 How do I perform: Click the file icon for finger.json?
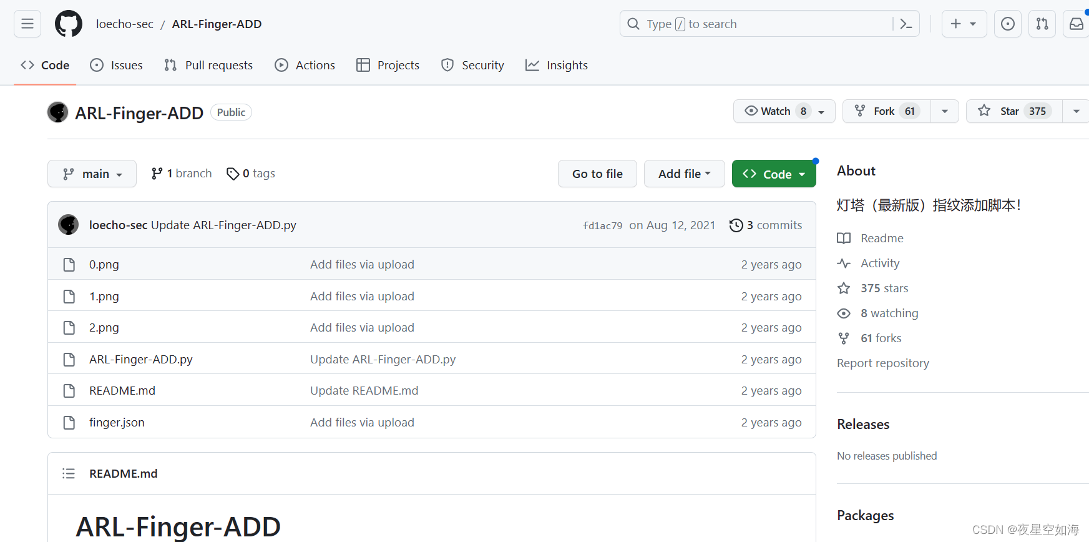pyautogui.click(x=69, y=423)
